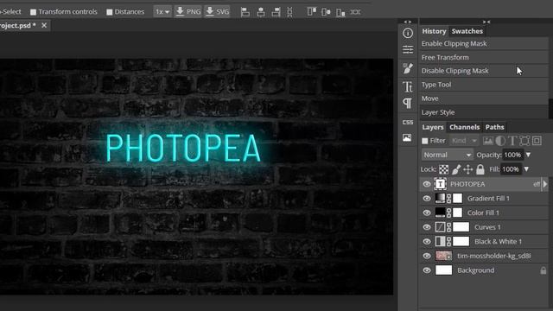Click the Fill 100% value field
This screenshot has width=553, height=311.
511,169
